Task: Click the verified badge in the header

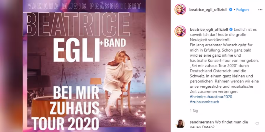Action: tap(231, 10)
